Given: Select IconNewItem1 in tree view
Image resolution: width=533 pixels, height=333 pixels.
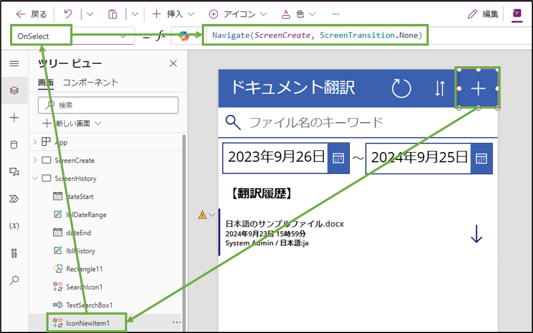Looking at the screenshot, I should pyautogui.click(x=88, y=323).
